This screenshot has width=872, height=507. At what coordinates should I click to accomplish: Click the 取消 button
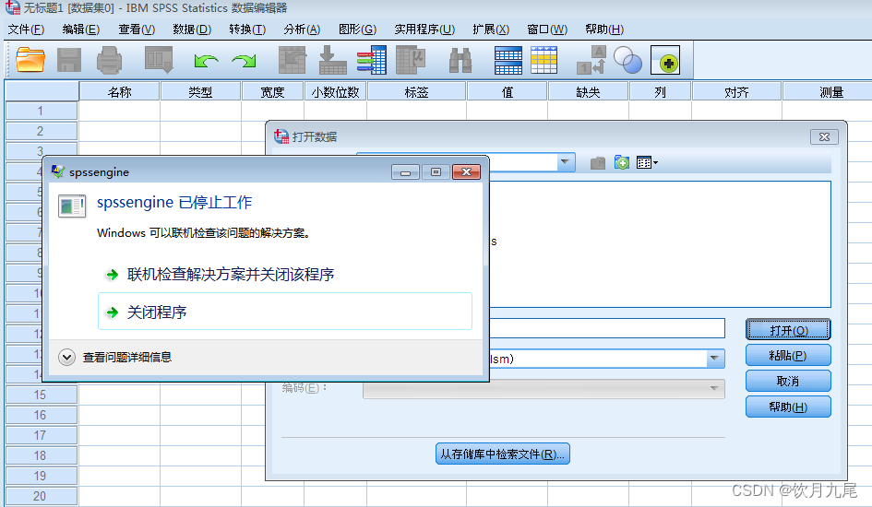pos(788,381)
